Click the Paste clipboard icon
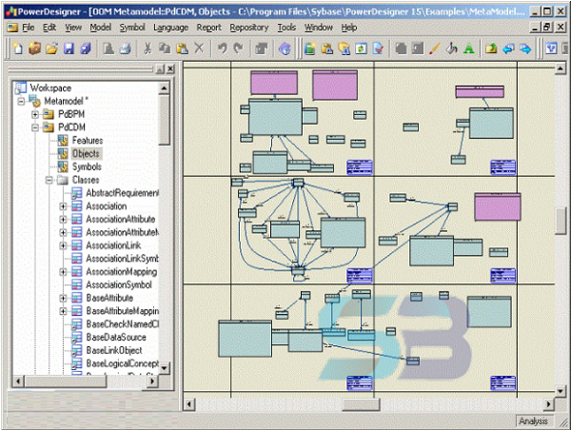 (x=182, y=49)
